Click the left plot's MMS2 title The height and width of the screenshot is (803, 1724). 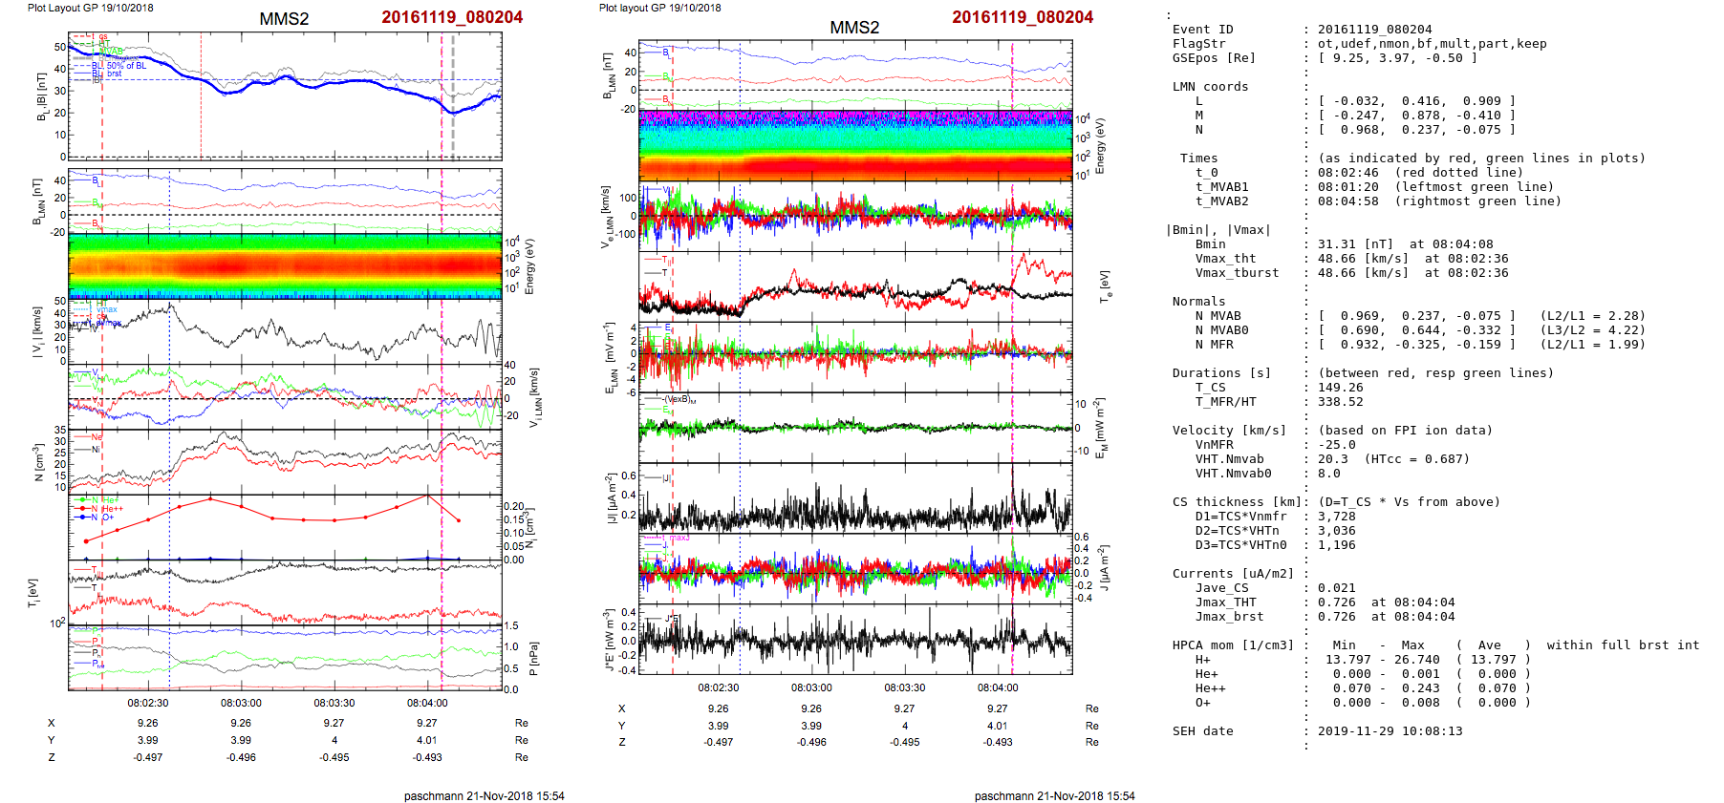tap(284, 19)
